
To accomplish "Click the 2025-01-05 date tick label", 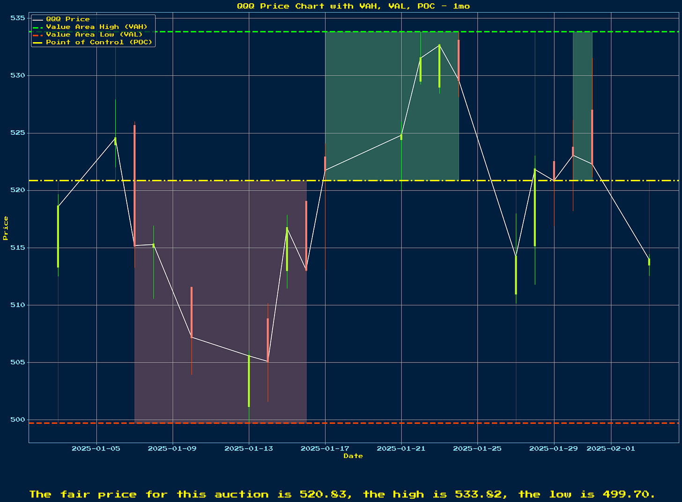I will [x=96, y=449].
